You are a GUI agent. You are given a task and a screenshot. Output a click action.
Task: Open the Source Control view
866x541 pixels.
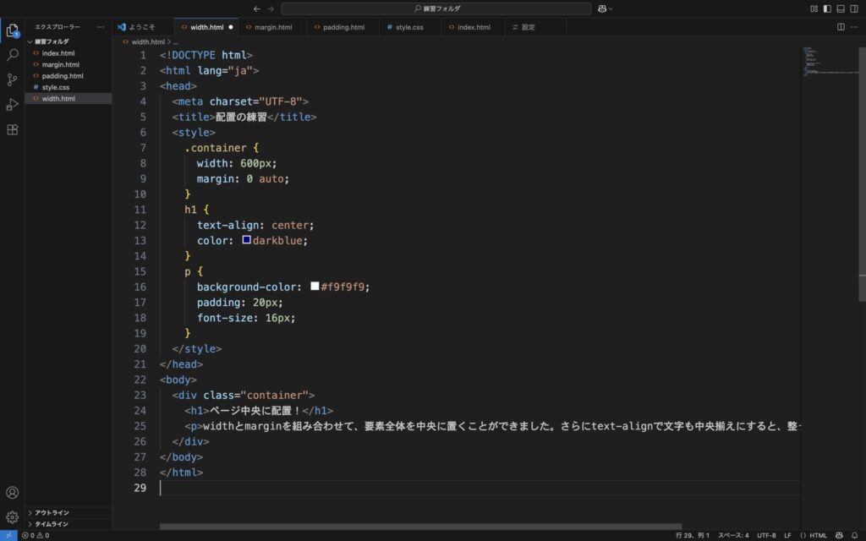pos(12,79)
